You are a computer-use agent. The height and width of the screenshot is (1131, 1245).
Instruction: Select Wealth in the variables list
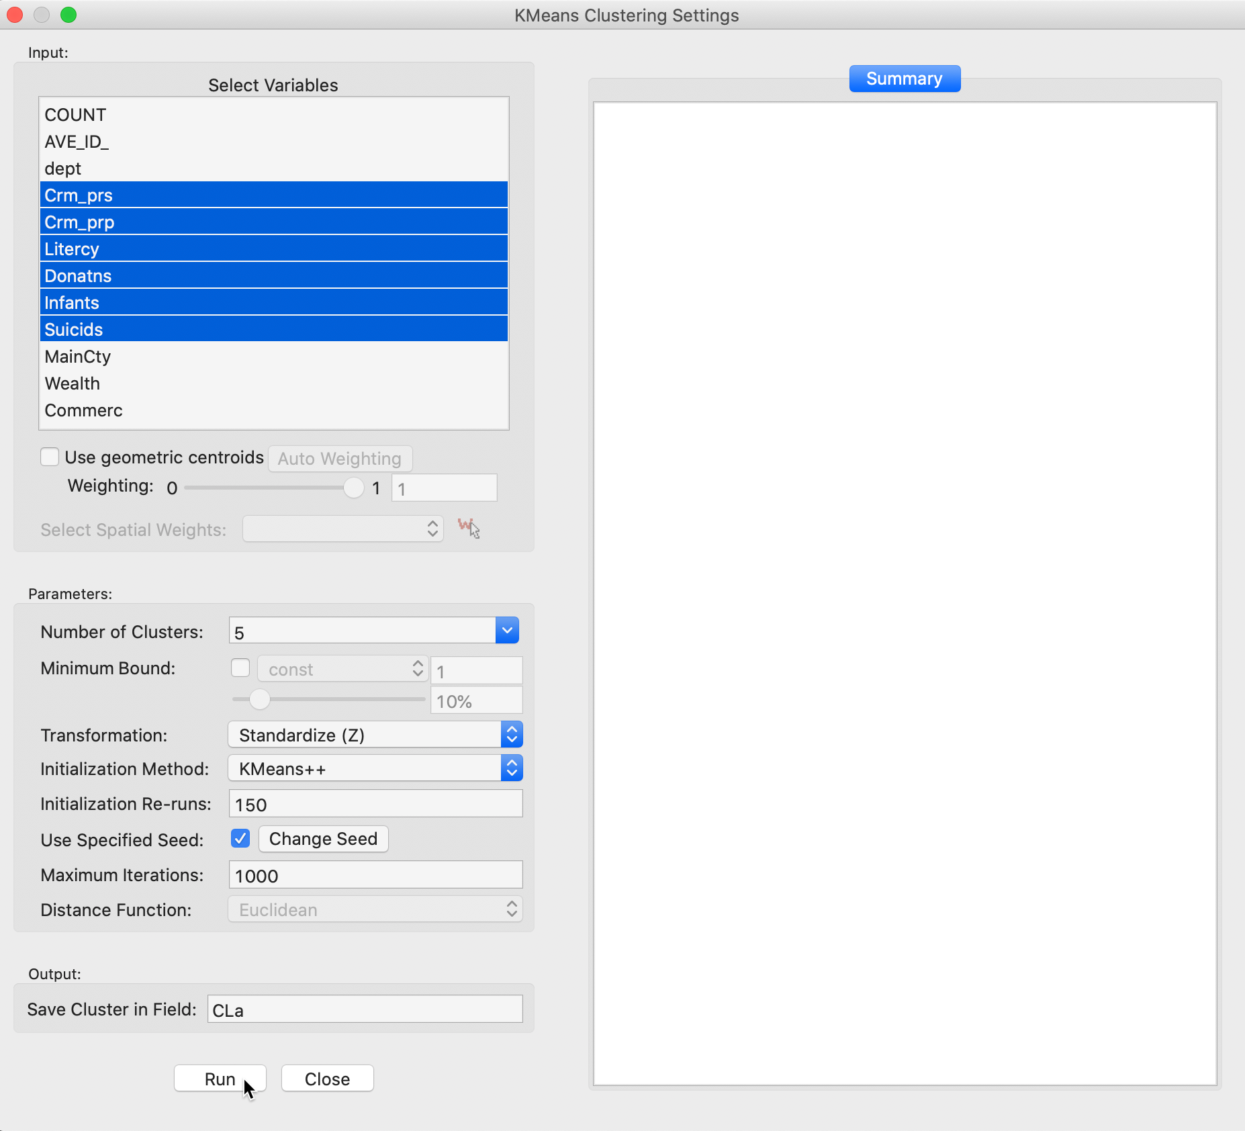pyautogui.click(x=274, y=383)
